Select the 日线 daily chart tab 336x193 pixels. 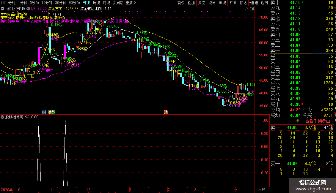tap(86, 3)
